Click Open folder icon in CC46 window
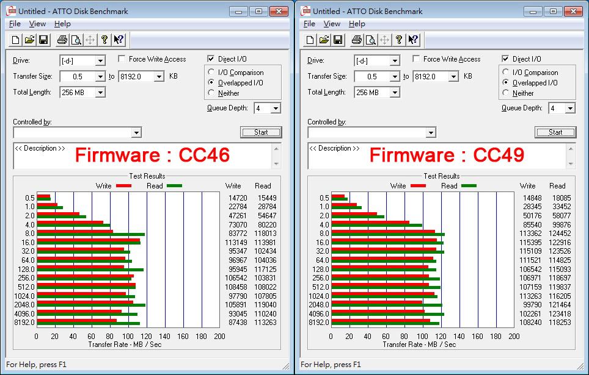The image size is (589, 375). (x=29, y=40)
